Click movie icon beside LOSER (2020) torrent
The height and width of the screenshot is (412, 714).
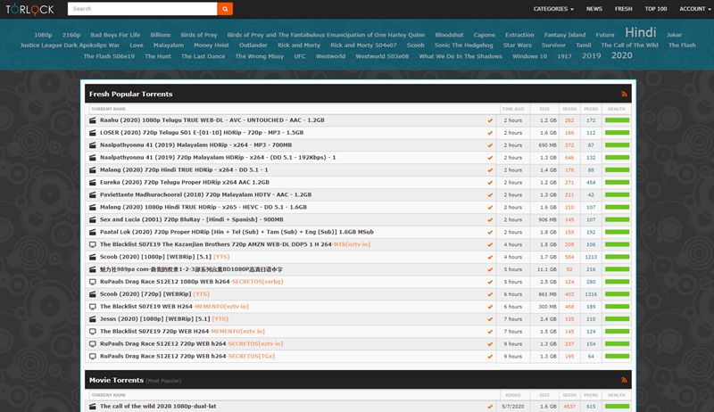coord(93,133)
